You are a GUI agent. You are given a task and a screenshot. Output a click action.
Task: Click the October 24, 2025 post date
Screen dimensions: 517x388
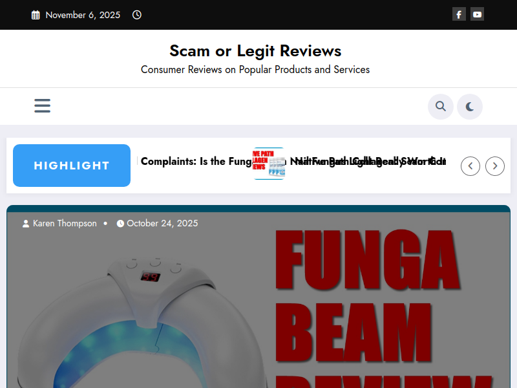[162, 223]
